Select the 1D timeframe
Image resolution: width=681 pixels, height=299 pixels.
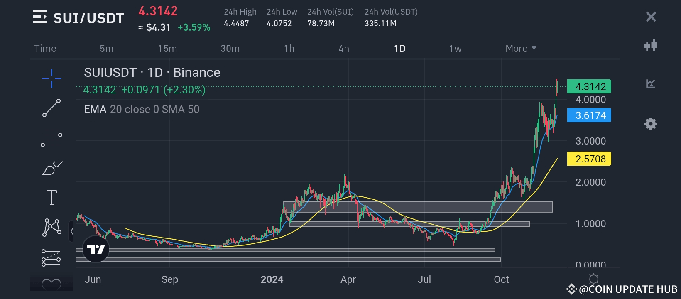point(400,49)
